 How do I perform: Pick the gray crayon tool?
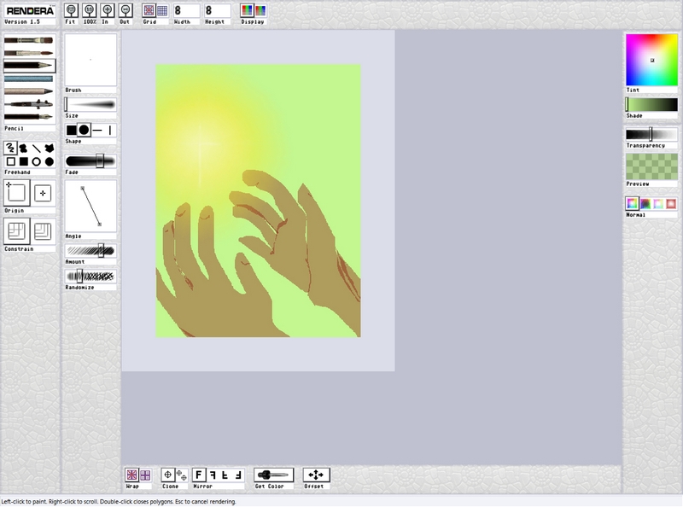click(29, 91)
